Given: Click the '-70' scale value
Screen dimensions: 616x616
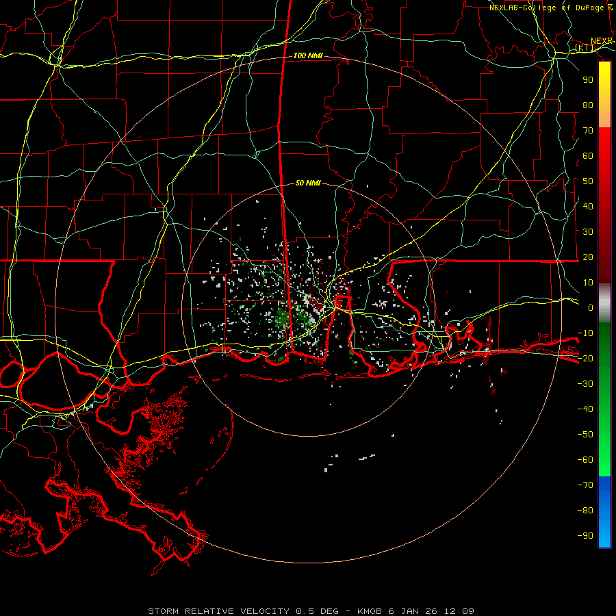Looking at the screenshot, I should click(585, 485).
